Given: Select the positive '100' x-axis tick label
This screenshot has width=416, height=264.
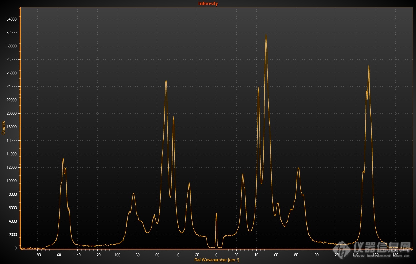Looking at the screenshot, I should pos(316,255).
